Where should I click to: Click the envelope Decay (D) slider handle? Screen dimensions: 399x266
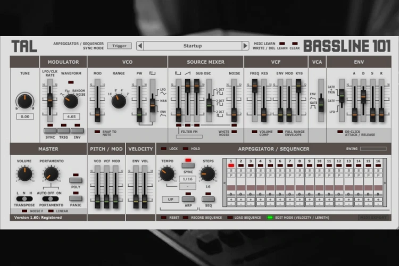pyautogui.click(x=363, y=97)
